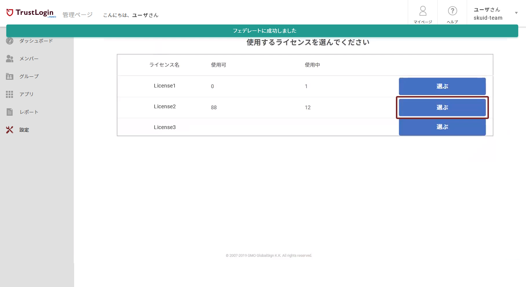
Task: Switch to the 設定 sidebar entry
Action: [24, 129]
